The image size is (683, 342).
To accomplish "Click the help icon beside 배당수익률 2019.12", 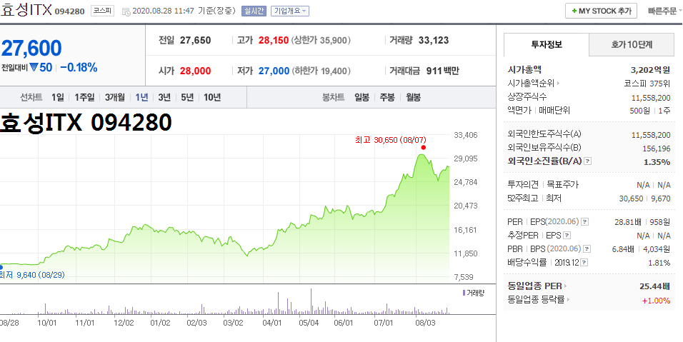I will click(x=584, y=263).
